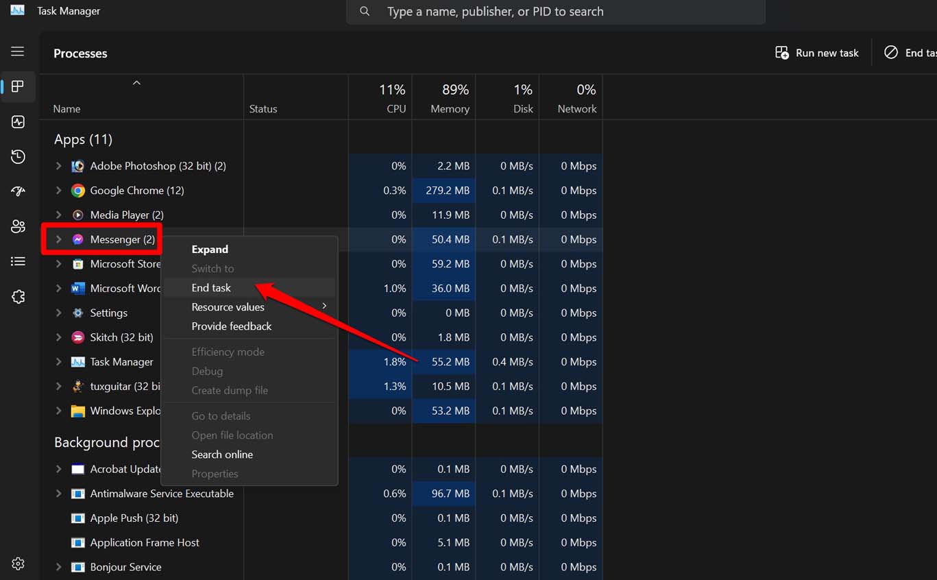Click the Microsoft Word app icon

78,289
